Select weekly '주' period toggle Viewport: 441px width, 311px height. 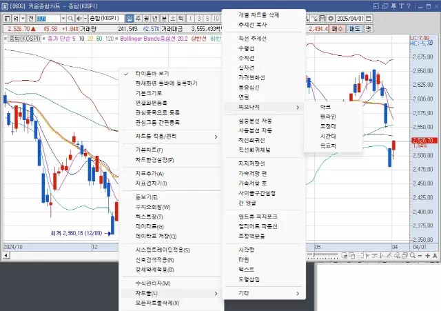point(138,19)
